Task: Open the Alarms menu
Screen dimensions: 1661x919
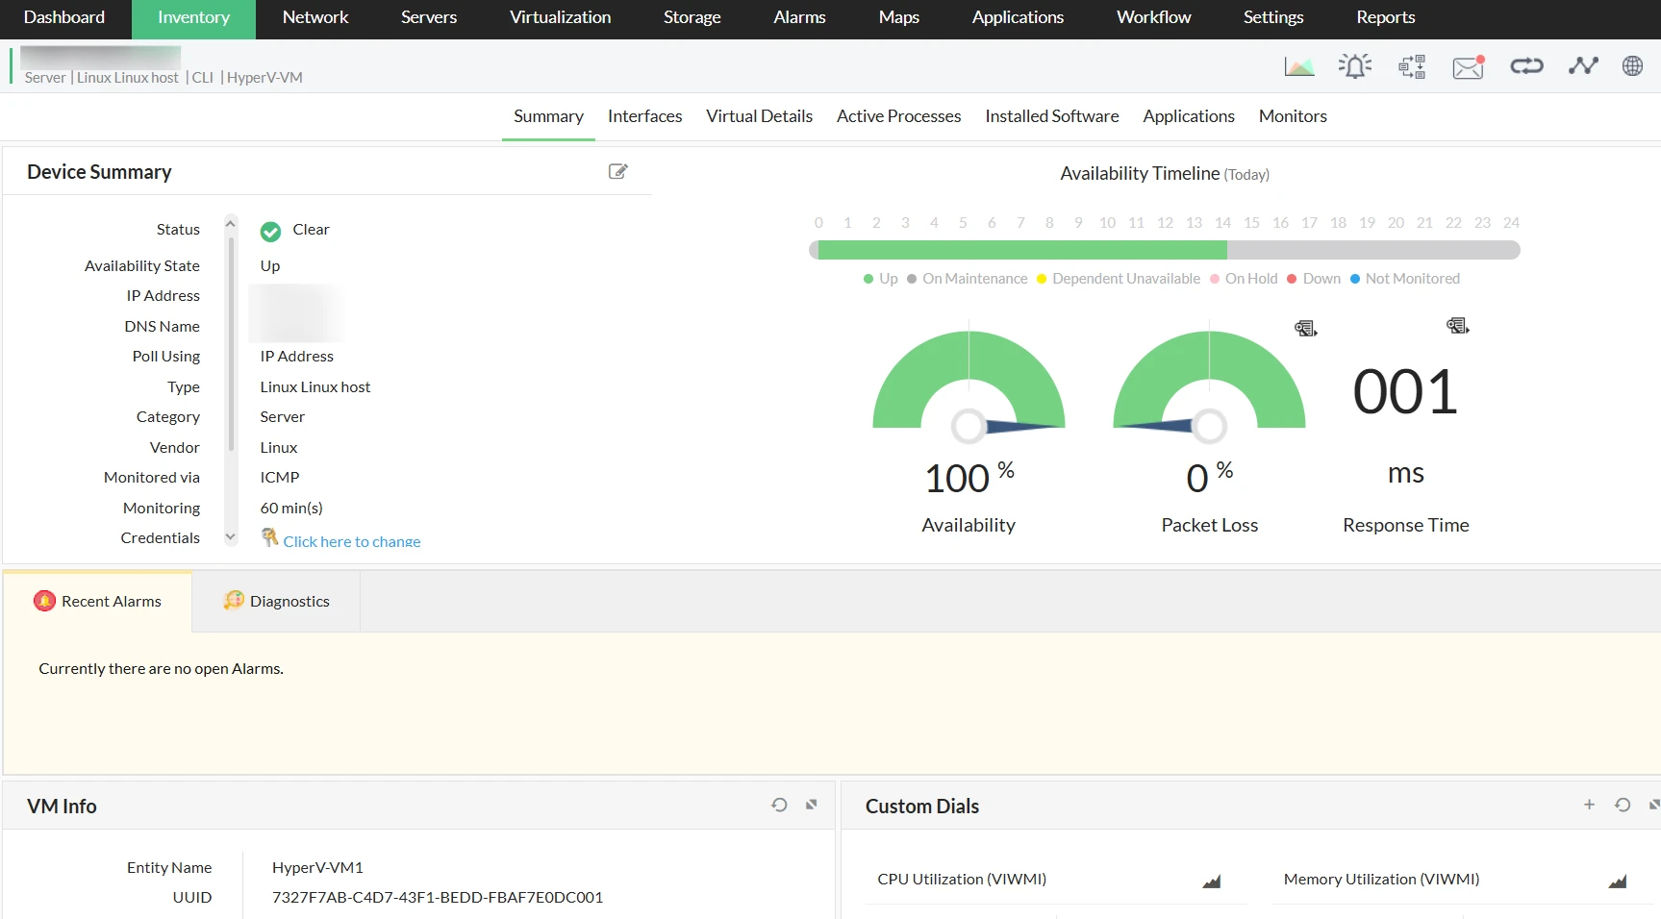Action: click(799, 17)
